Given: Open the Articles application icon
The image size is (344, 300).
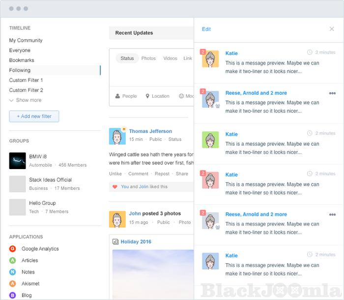Looking at the screenshot, I should point(13,260).
